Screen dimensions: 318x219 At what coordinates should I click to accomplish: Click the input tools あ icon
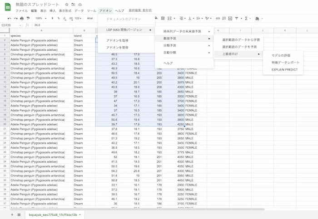point(257,19)
